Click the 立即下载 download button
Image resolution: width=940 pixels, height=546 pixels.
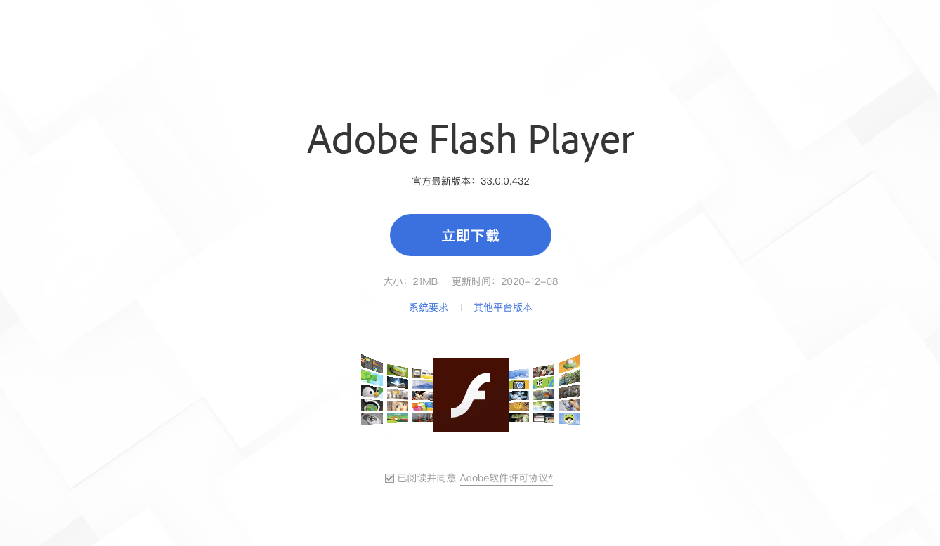(x=471, y=235)
